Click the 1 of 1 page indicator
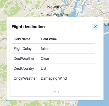This screenshot has width=109, height=106. coord(55,92)
